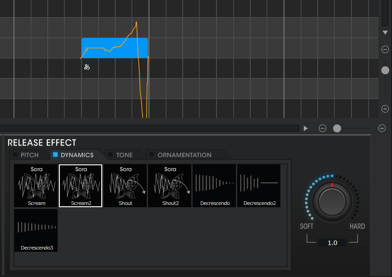This screenshot has height=277, width=392.
Task: Click the horizontal scrollbar right arrow
Action: [306, 128]
